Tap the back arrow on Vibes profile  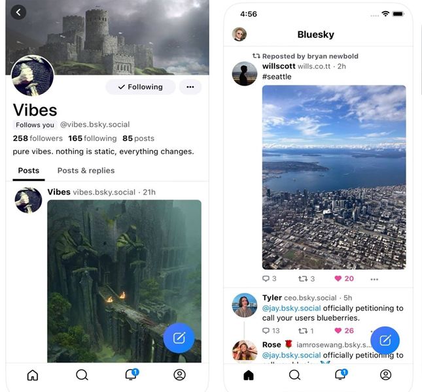(x=18, y=12)
